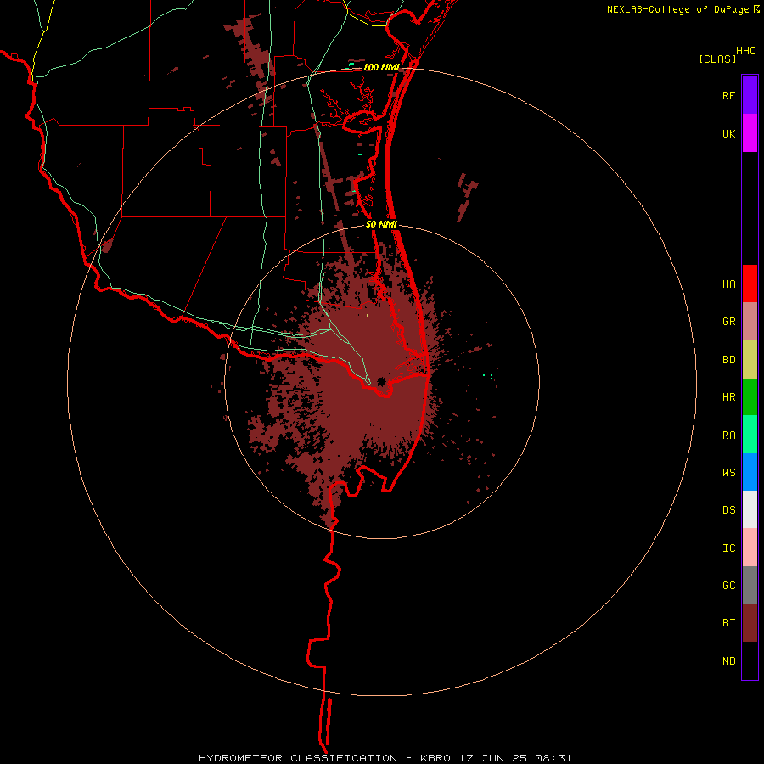Click the 50 NMI range ring label
The width and height of the screenshot is (764, 764).
(x=381, y=224)
